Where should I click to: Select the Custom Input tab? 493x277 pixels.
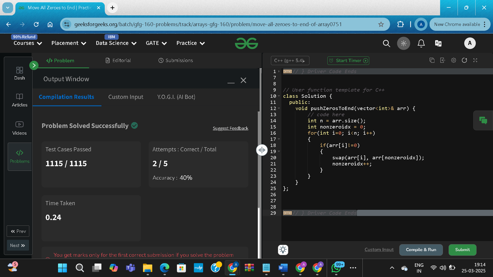click(126, 97)
